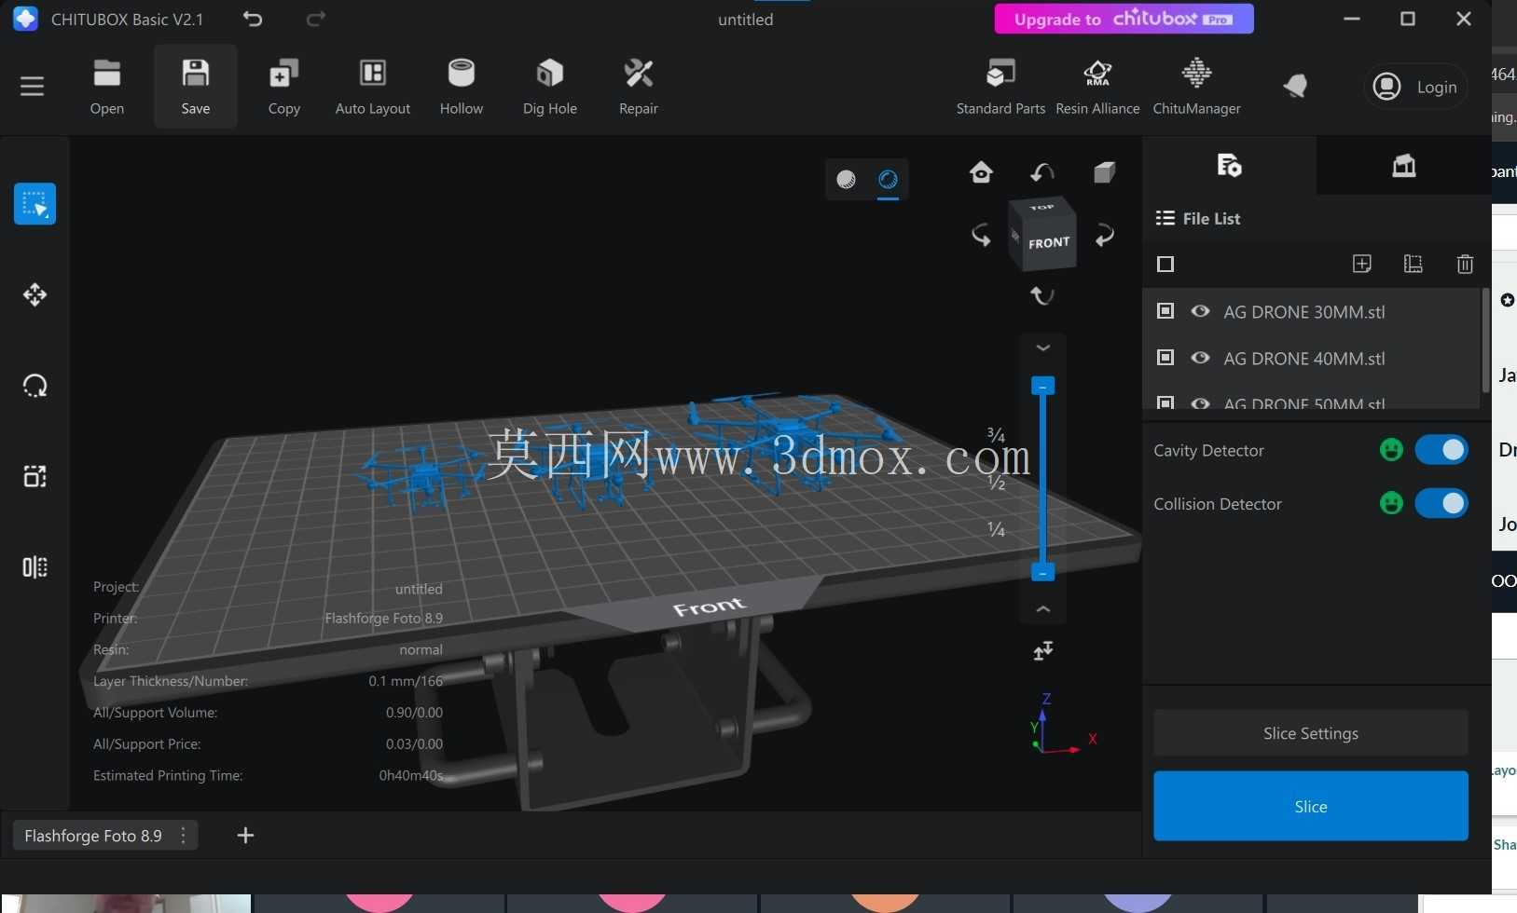Screen dimensions: 1517x913
Task: Switch to outline render mode
Action: point(888,179)
